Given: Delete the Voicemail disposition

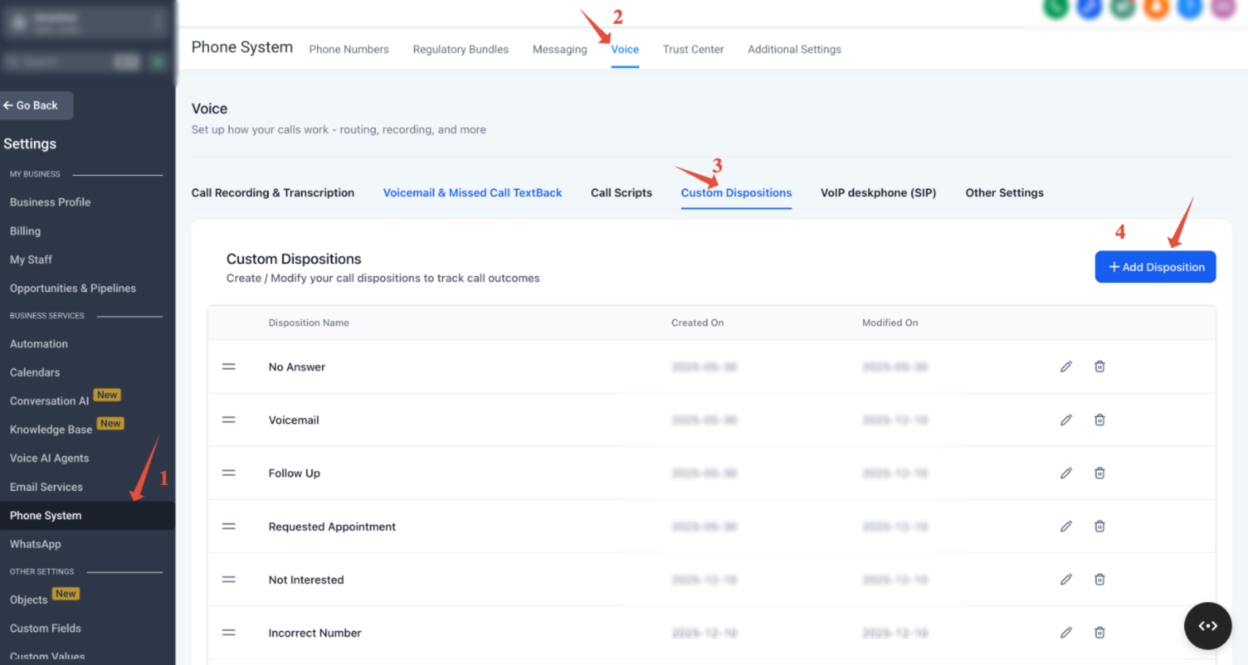Looking at the screenshot, I should [1099, 420].
